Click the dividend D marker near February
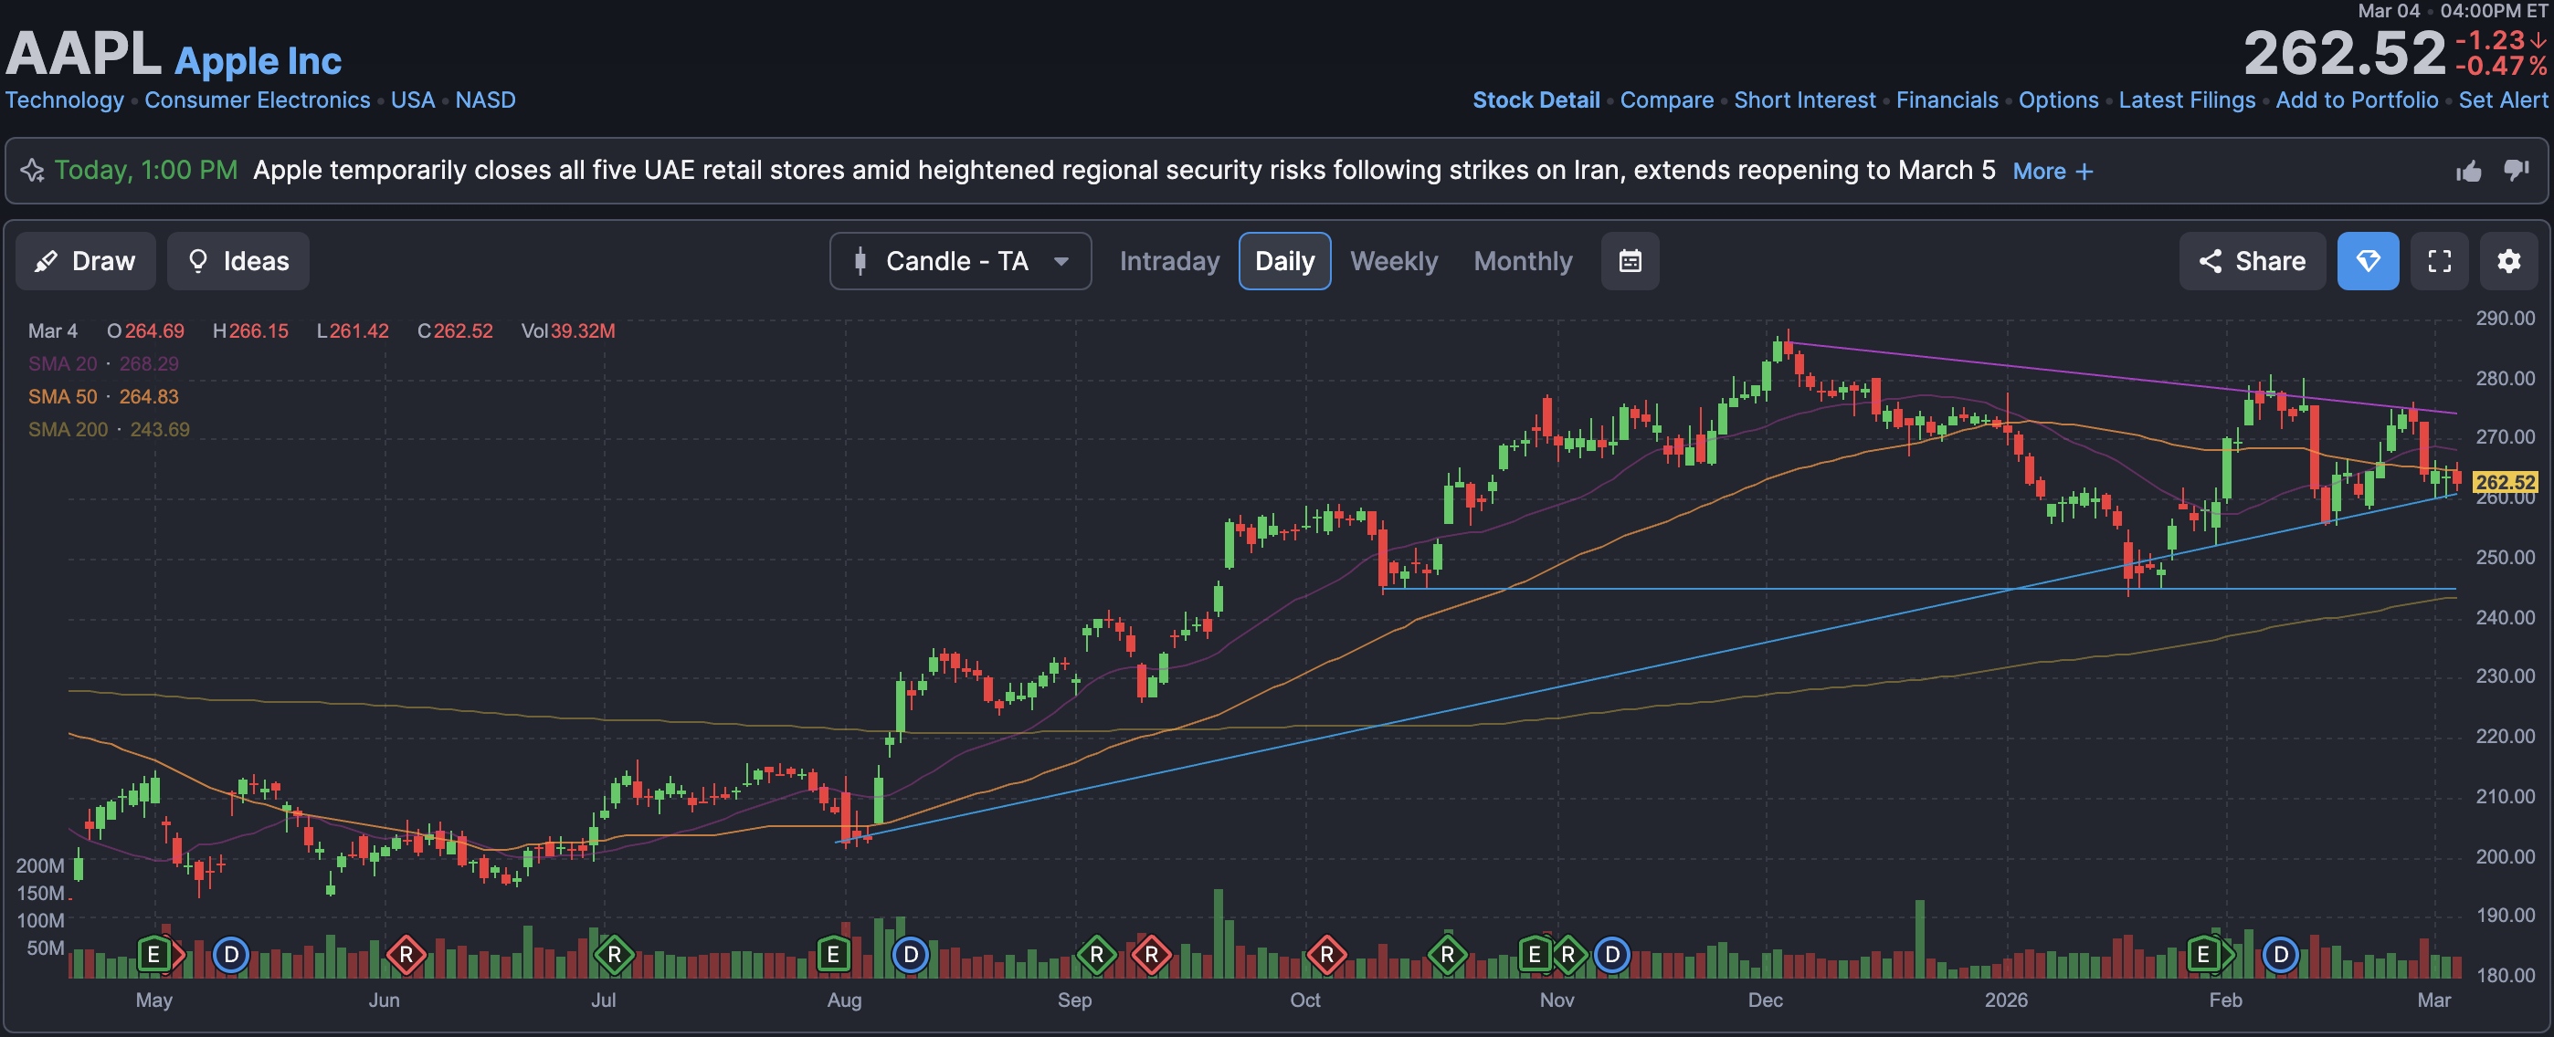The image size is (2554, 1037). (x=2280, y=955)
